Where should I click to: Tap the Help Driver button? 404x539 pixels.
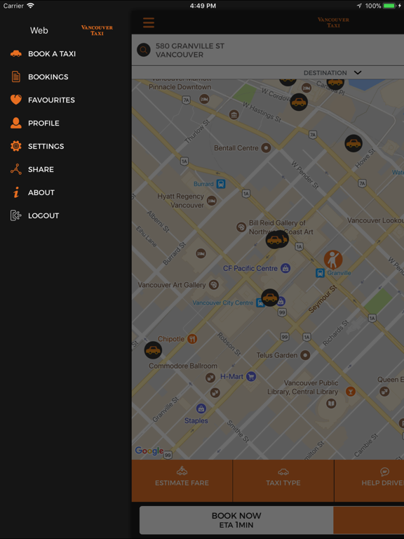coord(370,481)
